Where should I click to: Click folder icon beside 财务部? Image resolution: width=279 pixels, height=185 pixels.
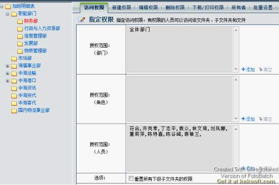[20, 21]
